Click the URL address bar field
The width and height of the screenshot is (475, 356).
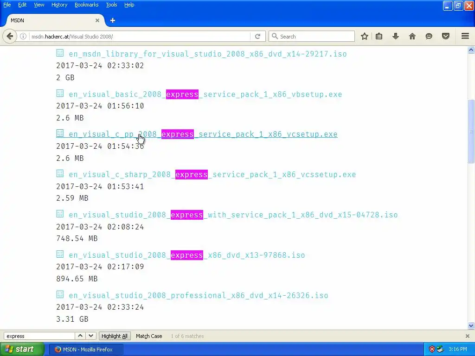click(x=139, y=36)
